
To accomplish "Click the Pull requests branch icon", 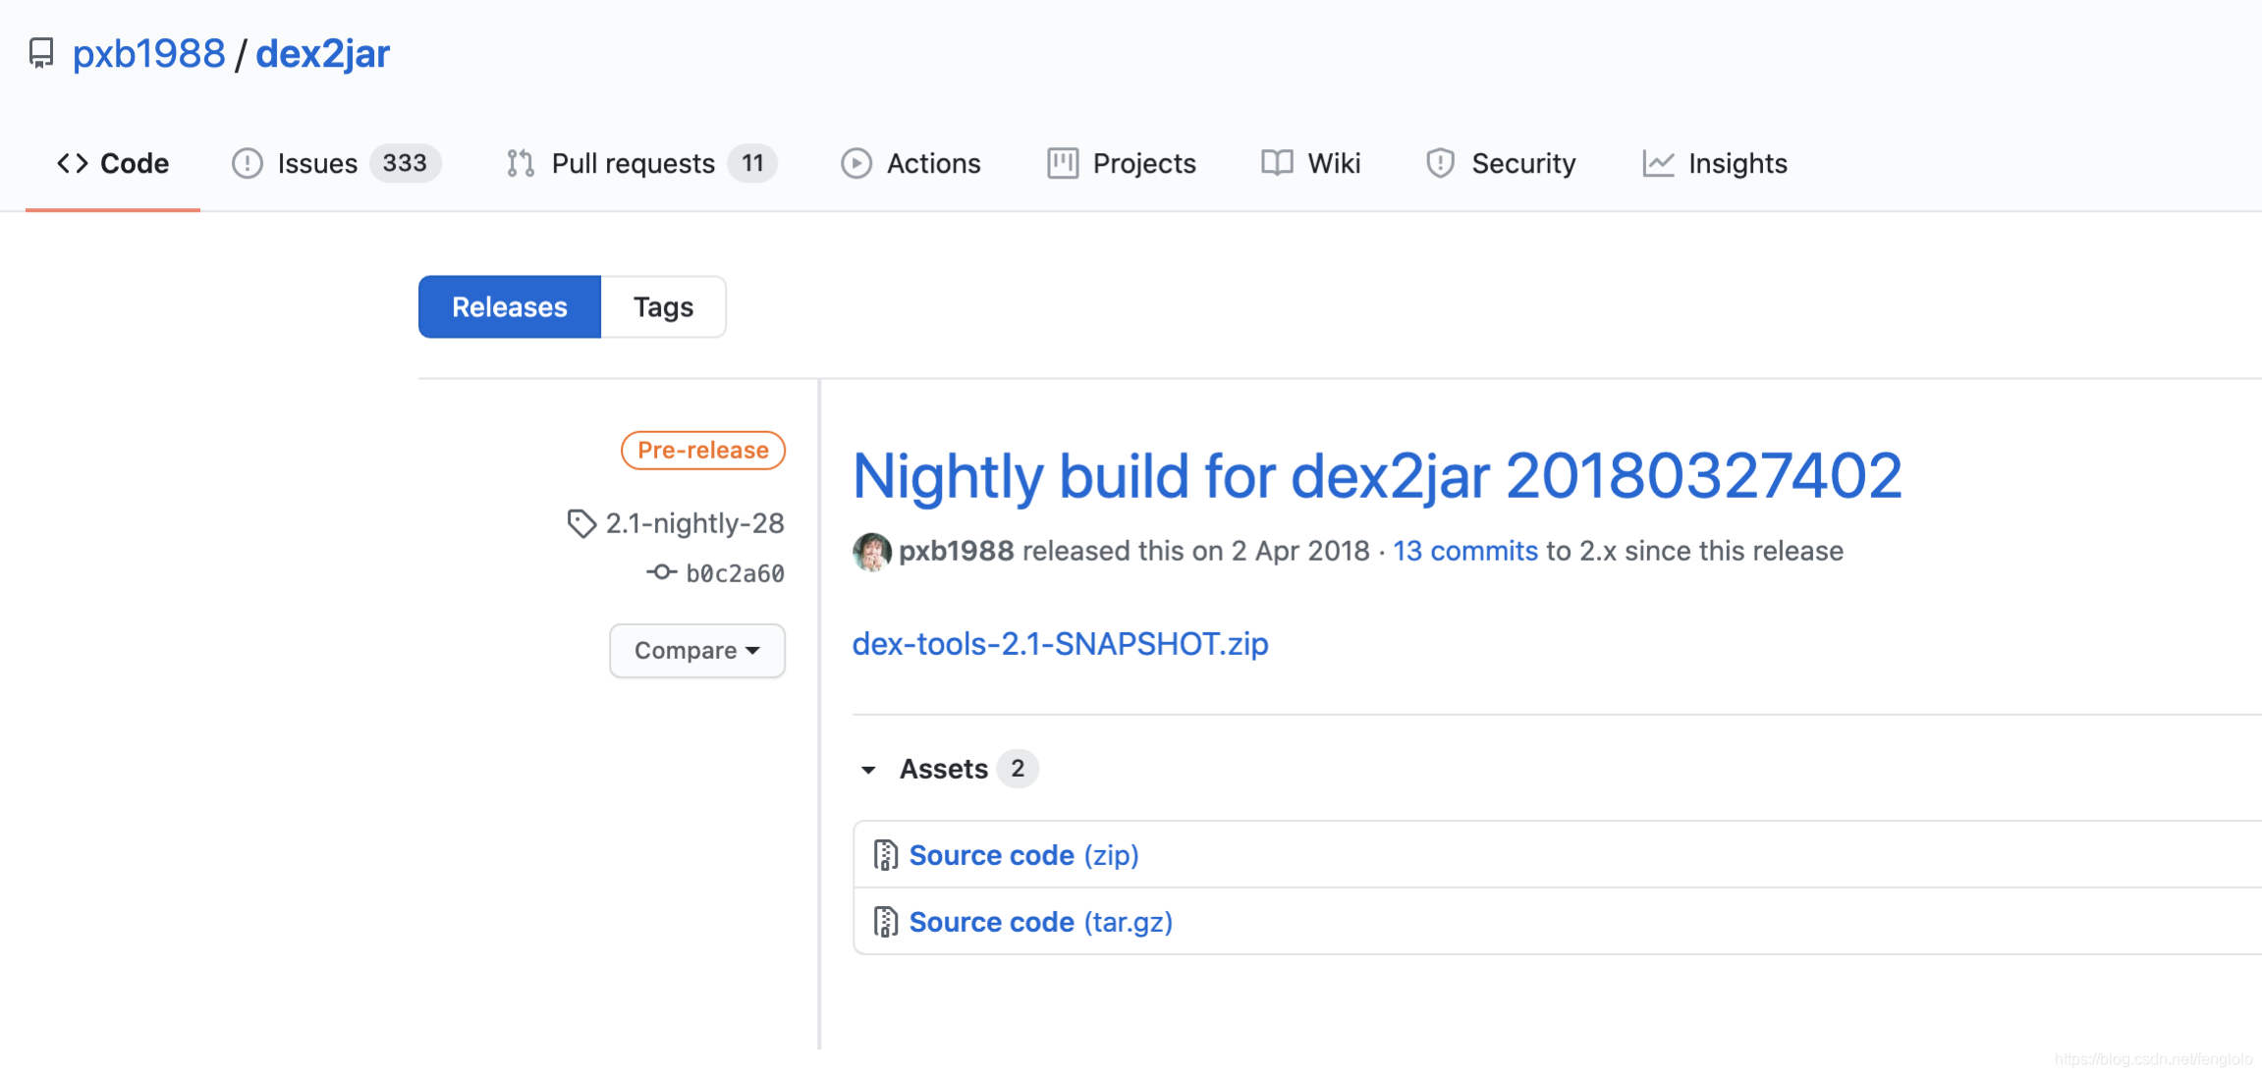I will 521,163.
